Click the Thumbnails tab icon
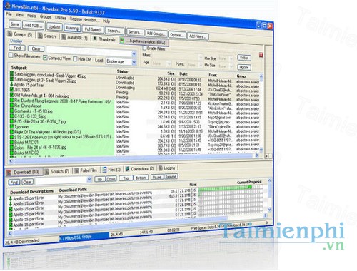Image resolution: width=357 pixels, height=271 pixels. coord(95,39)
